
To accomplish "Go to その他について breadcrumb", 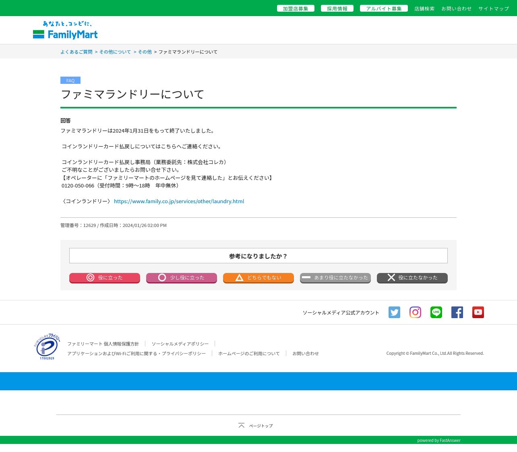I will click(x=115, y=52).
